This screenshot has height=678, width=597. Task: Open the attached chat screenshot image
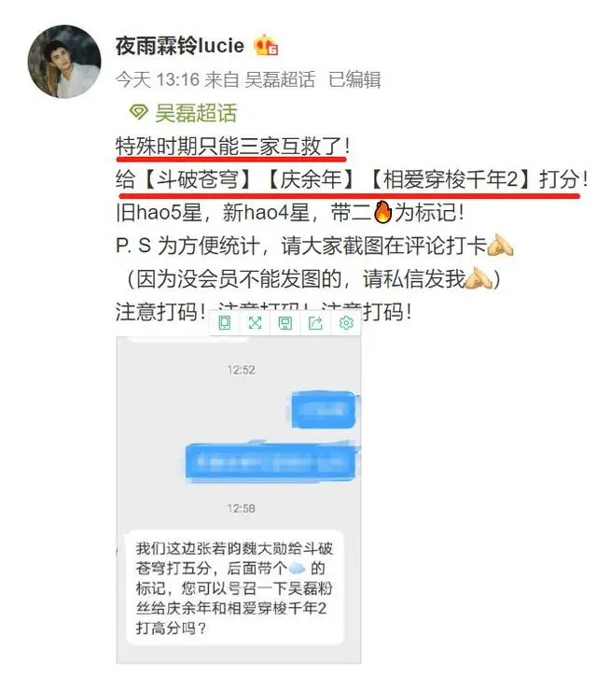click(x=239, y=500)
